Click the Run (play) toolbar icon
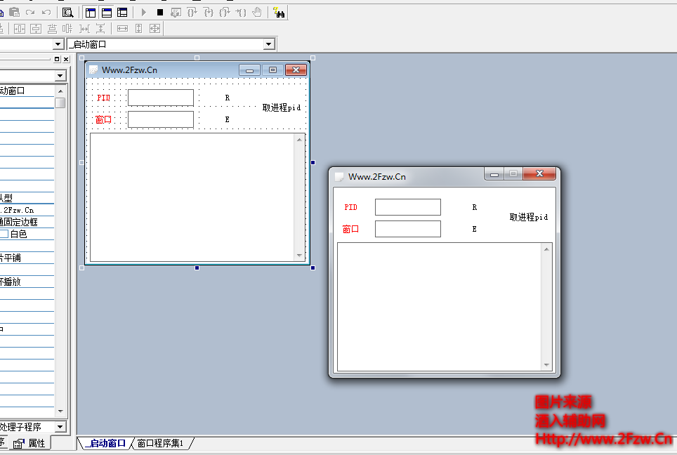The height and width of the screenshot is (455, 677). tap(144, 12)
